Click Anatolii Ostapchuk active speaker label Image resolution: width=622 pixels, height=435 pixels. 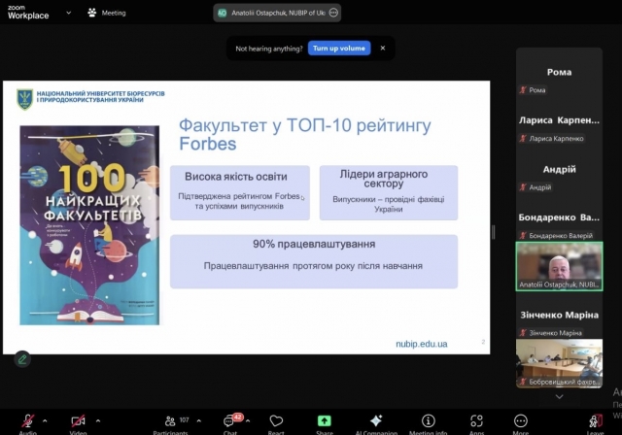278,13
